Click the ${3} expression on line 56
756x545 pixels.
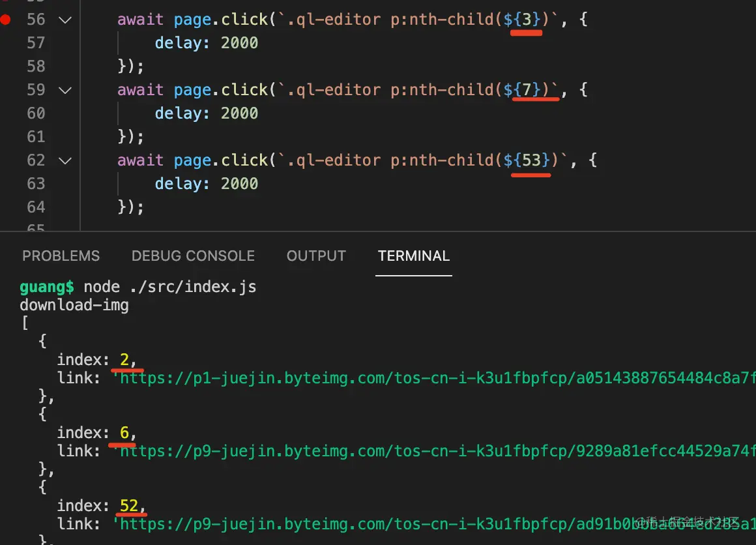click(522, 20)
